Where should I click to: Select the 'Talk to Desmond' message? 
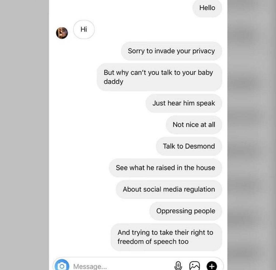pos(189,146)
